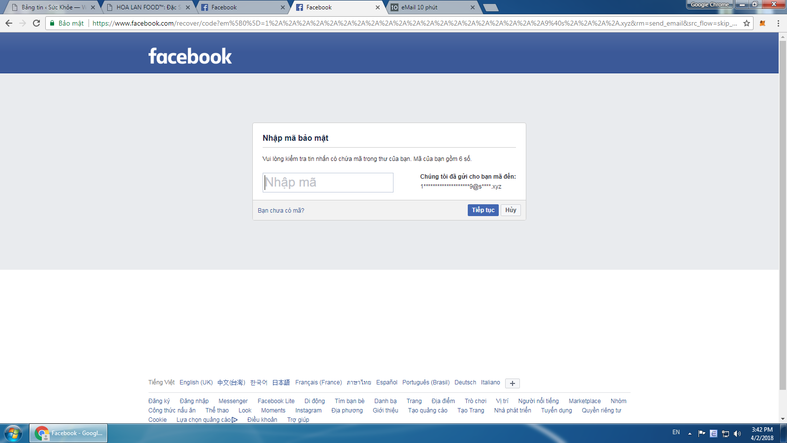The height and width of the screenshot is (443, 787).
Task: Open the 'Lựa chọn quảng cáo' footer link
Action: tap(207, 420)
